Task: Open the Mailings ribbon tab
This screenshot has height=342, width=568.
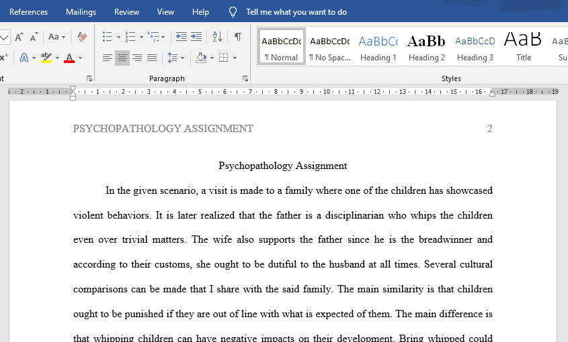Action: tap(81, 12)
